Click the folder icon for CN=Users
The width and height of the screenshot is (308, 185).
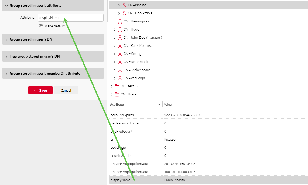117,94
